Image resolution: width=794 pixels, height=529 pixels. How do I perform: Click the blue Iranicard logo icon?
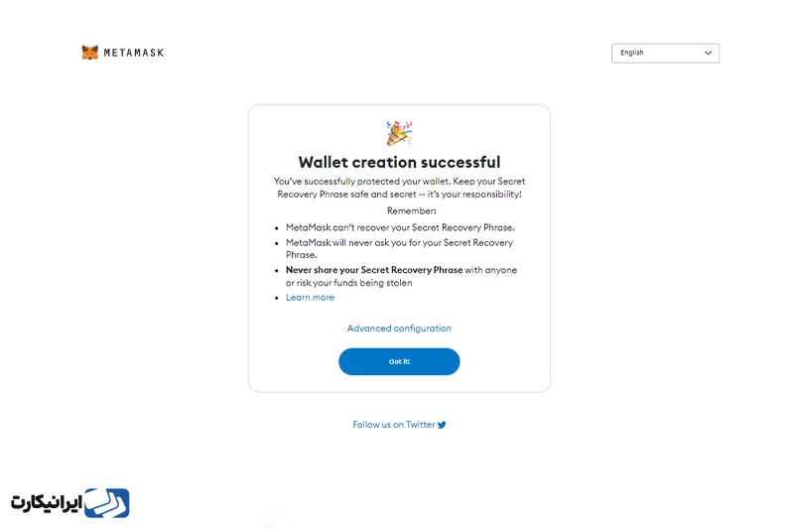coord(107,502)
